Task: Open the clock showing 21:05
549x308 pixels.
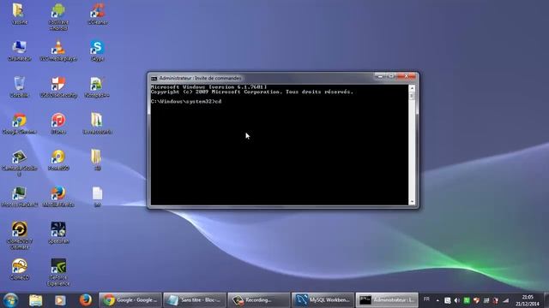Action: click(x=528, y=300)
